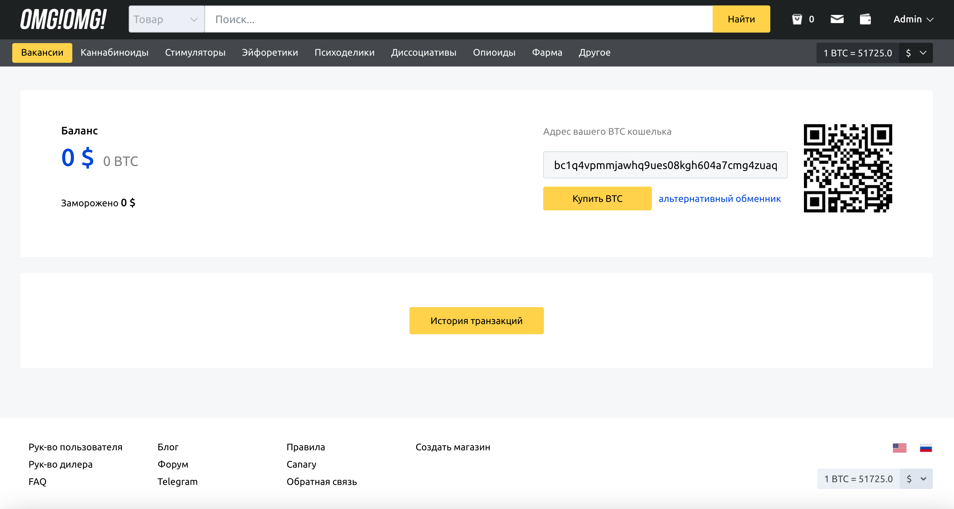Open История транзакций
This screenshot has width=954, height=509.
point(476,321)
